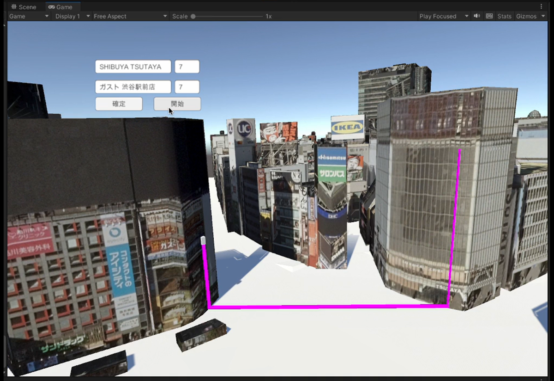The width and height of the screenshot is (554, 381).
Task: Toggle Gizmos in Game view
Action: (x=526, y=16)
